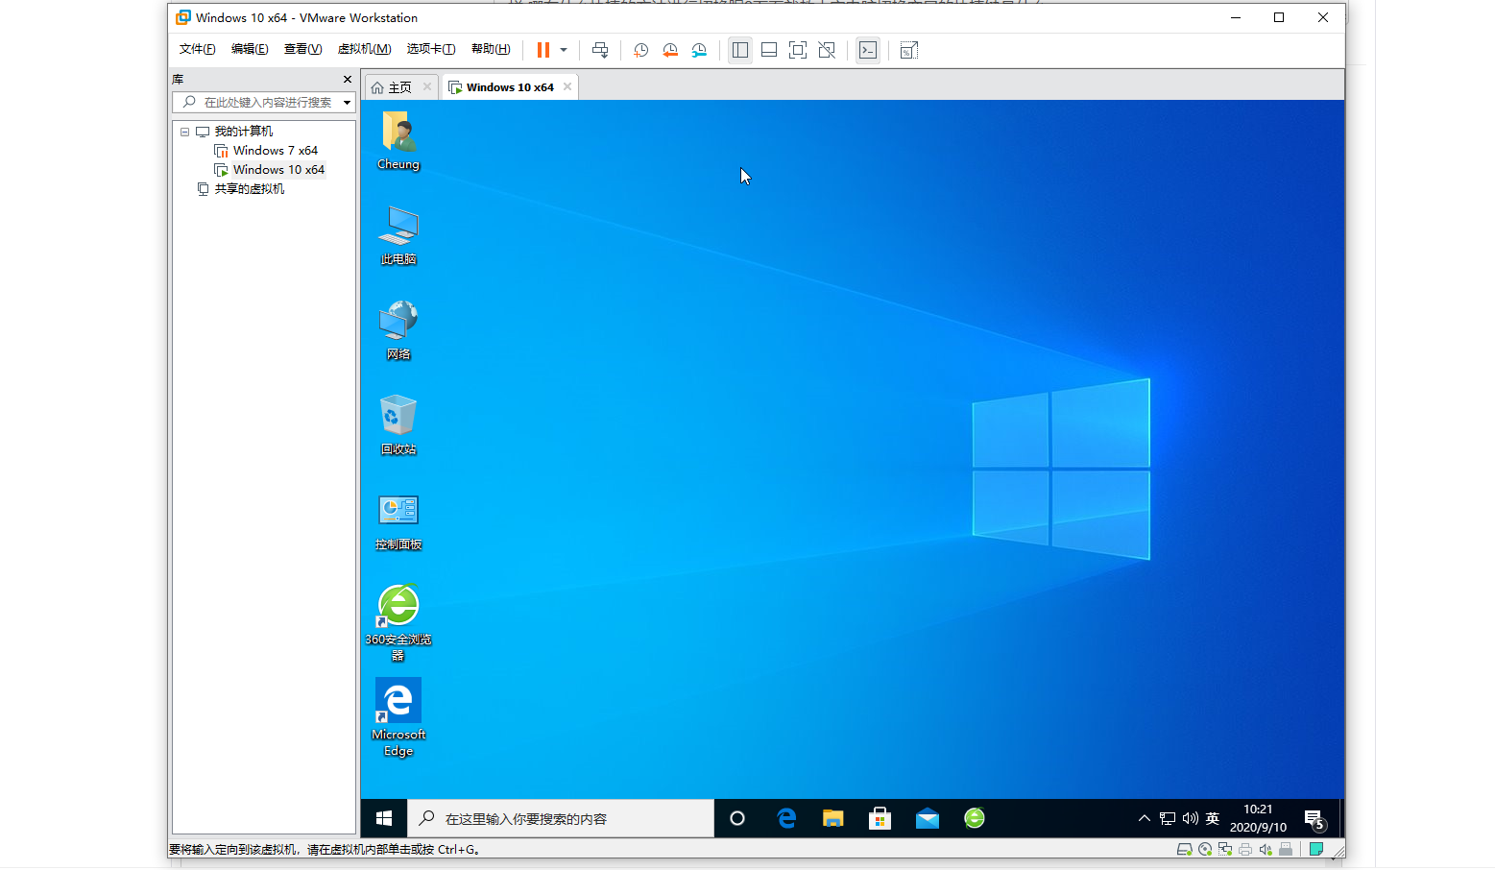Viewport: 1495px width, 870px height.
Task: Select the 360安全浏览器 desktop shortcut
Action: click(398, 623)
